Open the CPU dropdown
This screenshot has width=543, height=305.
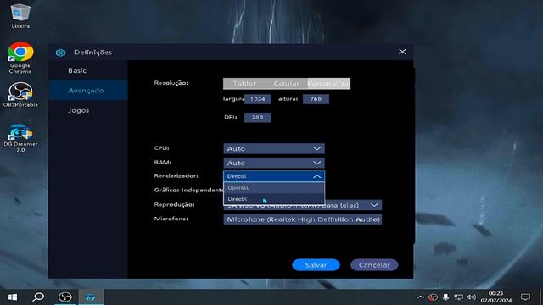point(274,149)
